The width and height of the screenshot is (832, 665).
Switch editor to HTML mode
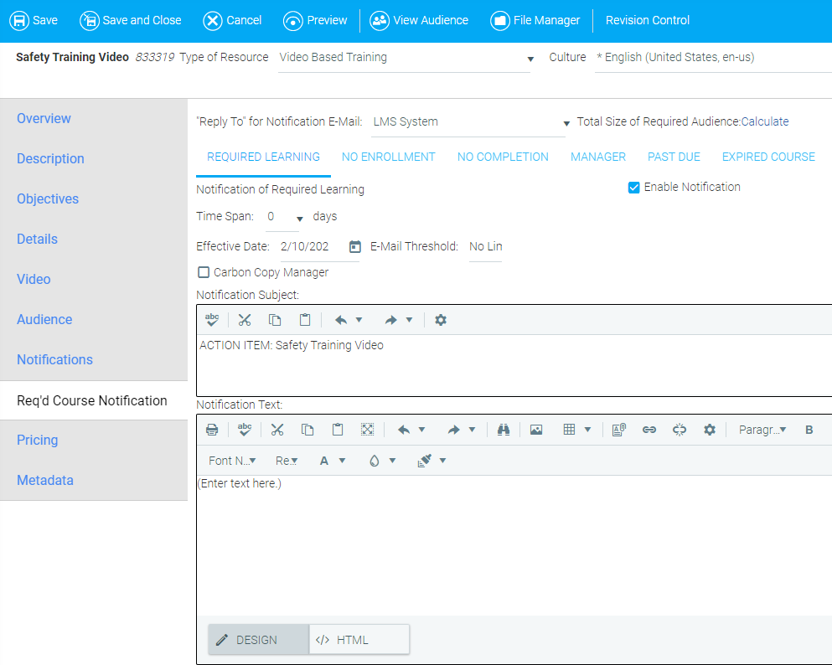pyautogui.click(x=359, y=640)
